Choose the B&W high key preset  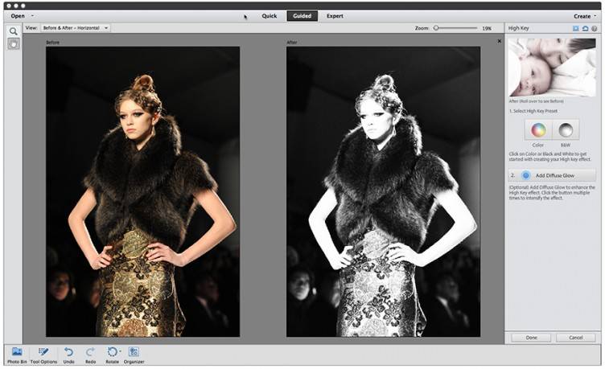(566, 129)
